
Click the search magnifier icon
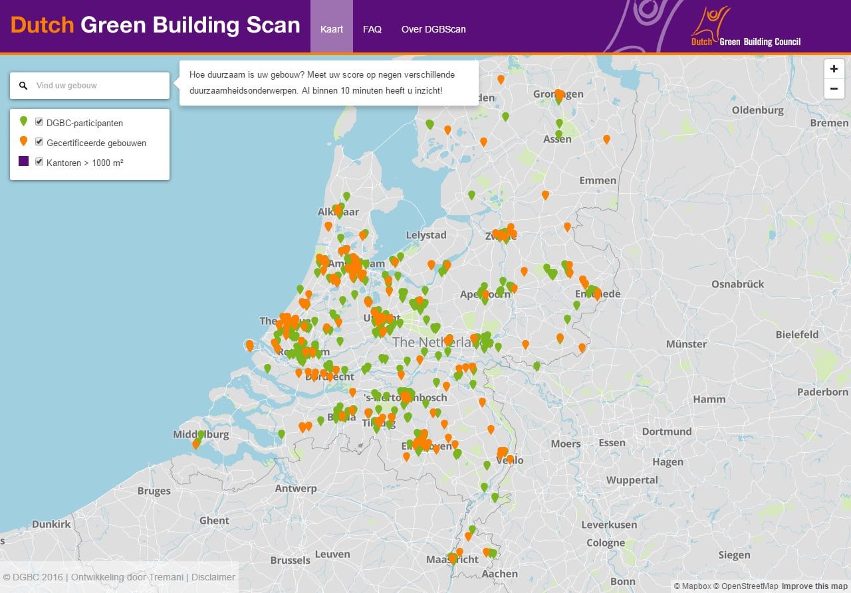23,86
